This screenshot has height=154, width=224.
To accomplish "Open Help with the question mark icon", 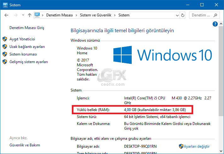I will [215, 24].
